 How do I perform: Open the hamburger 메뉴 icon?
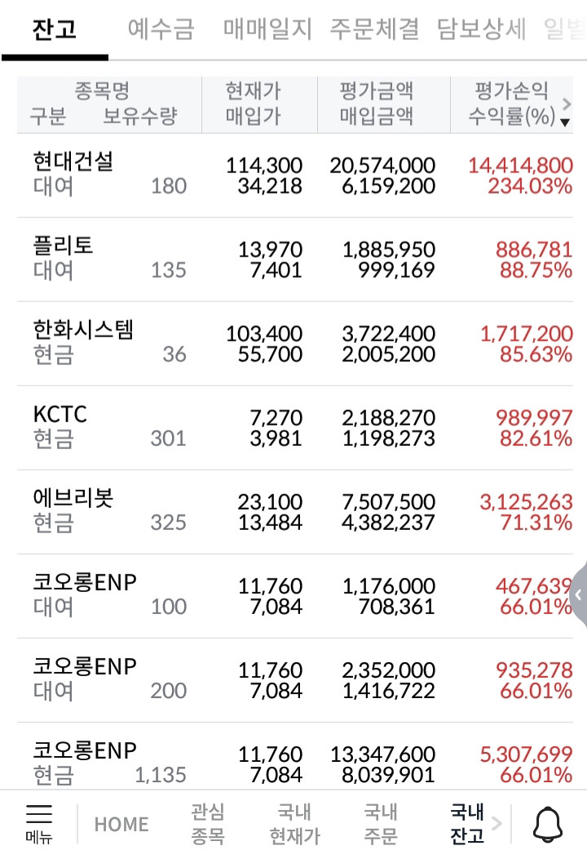coord(38,823)
